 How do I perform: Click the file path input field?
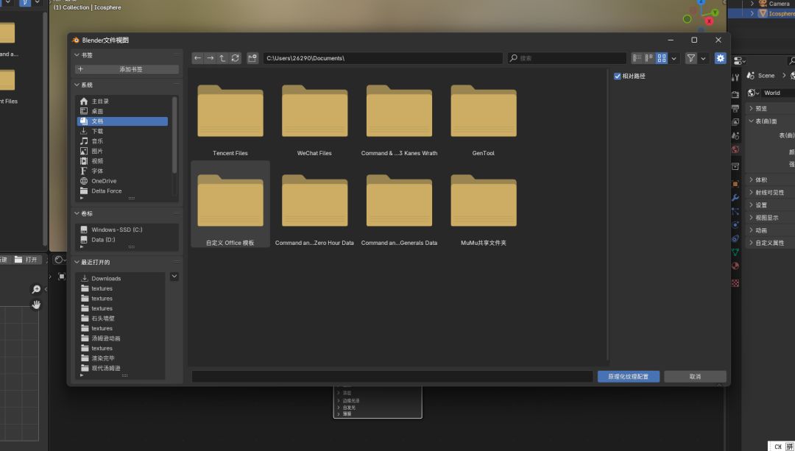click(383, 58)
